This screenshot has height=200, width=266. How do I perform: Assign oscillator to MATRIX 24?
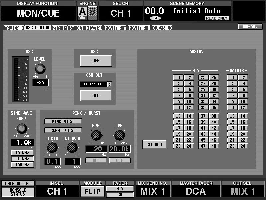click(x=243, y=146)
